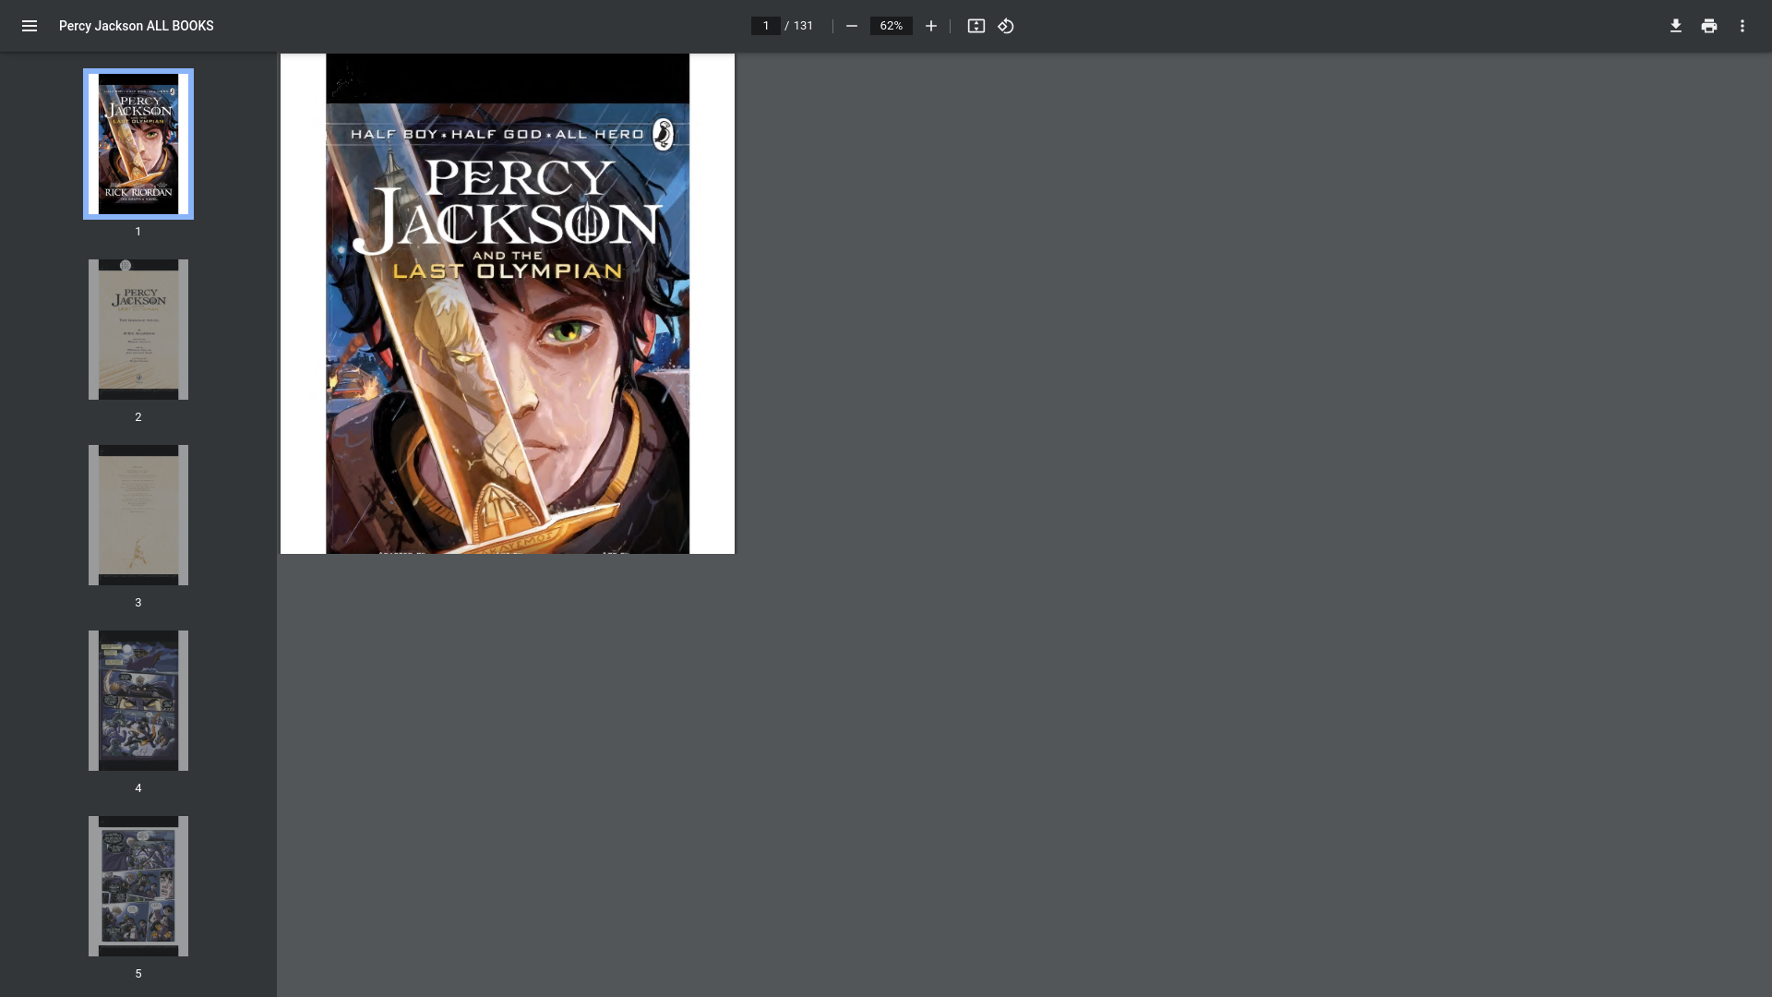Open page 5 thumbnail
This screenshot has width=1772, height=997.
[x=138, y=886]
